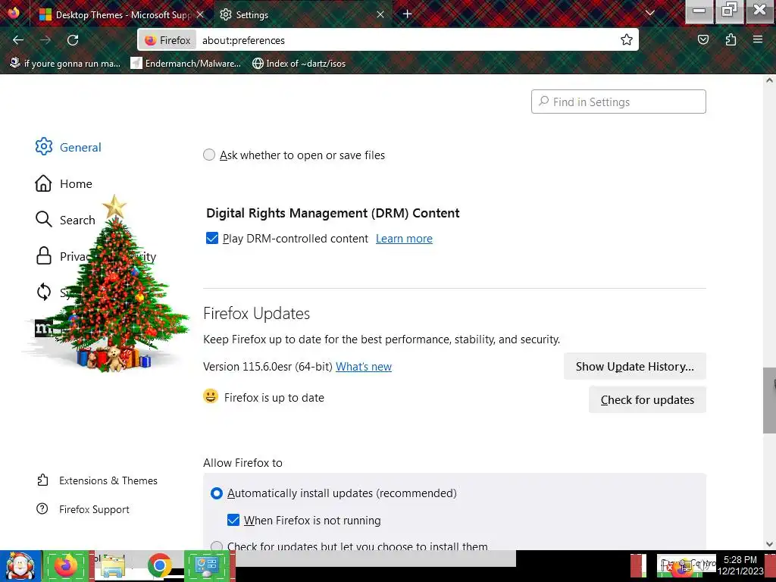Viewport: 776px width, 582px height.
Task: Close the Settings tab
Action: point(380,14)
